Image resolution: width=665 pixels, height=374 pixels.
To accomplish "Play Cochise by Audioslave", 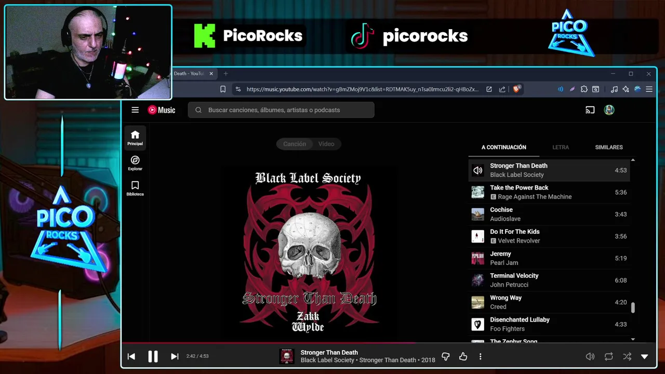I will click(x=549, y=214).
